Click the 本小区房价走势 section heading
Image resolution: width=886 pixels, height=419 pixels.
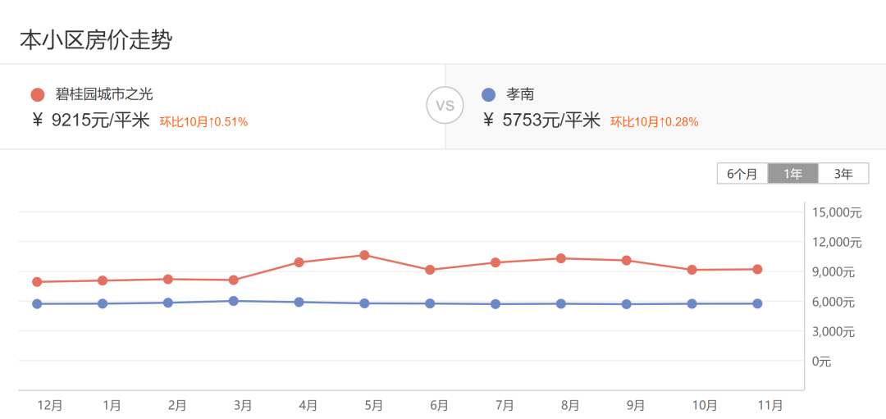96,39
